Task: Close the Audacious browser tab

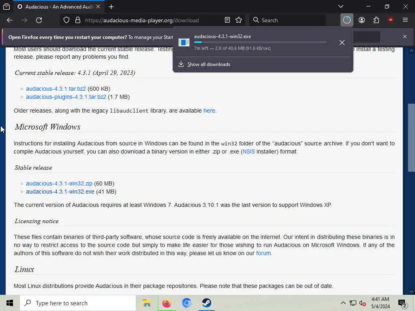Action: point(98,6)
